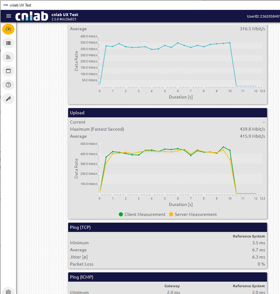
Task: Select the pencil feedback icon in sidebar
Action: pos(8,99)
